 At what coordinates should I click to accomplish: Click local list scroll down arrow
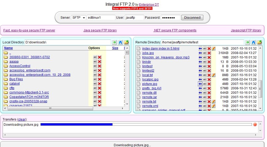coord(127,104)
